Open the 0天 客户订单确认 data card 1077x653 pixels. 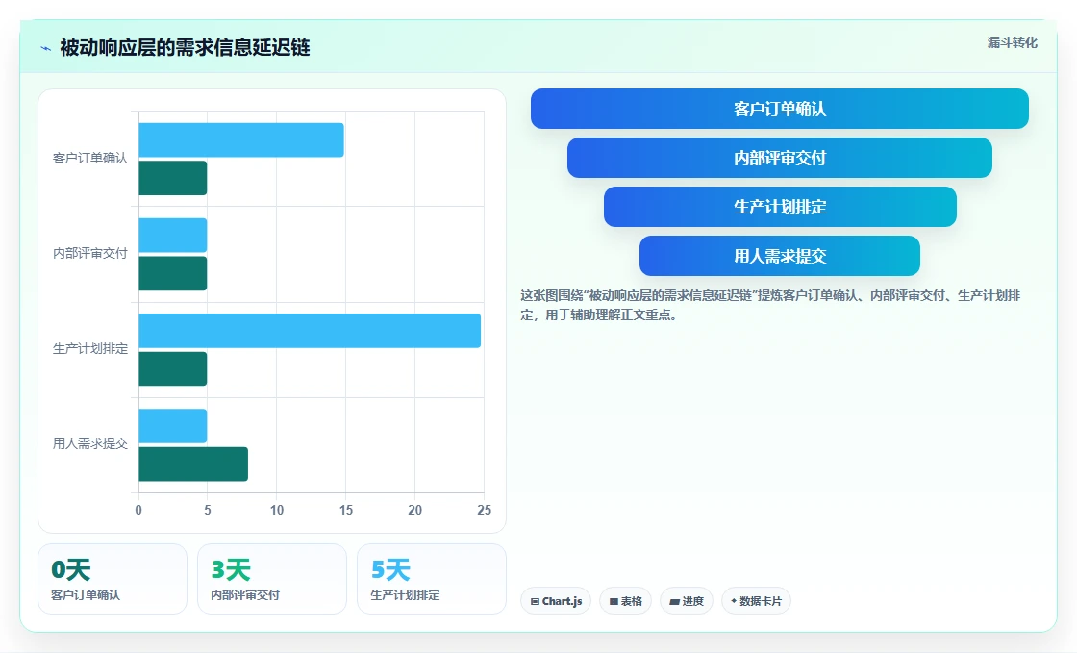113,579
